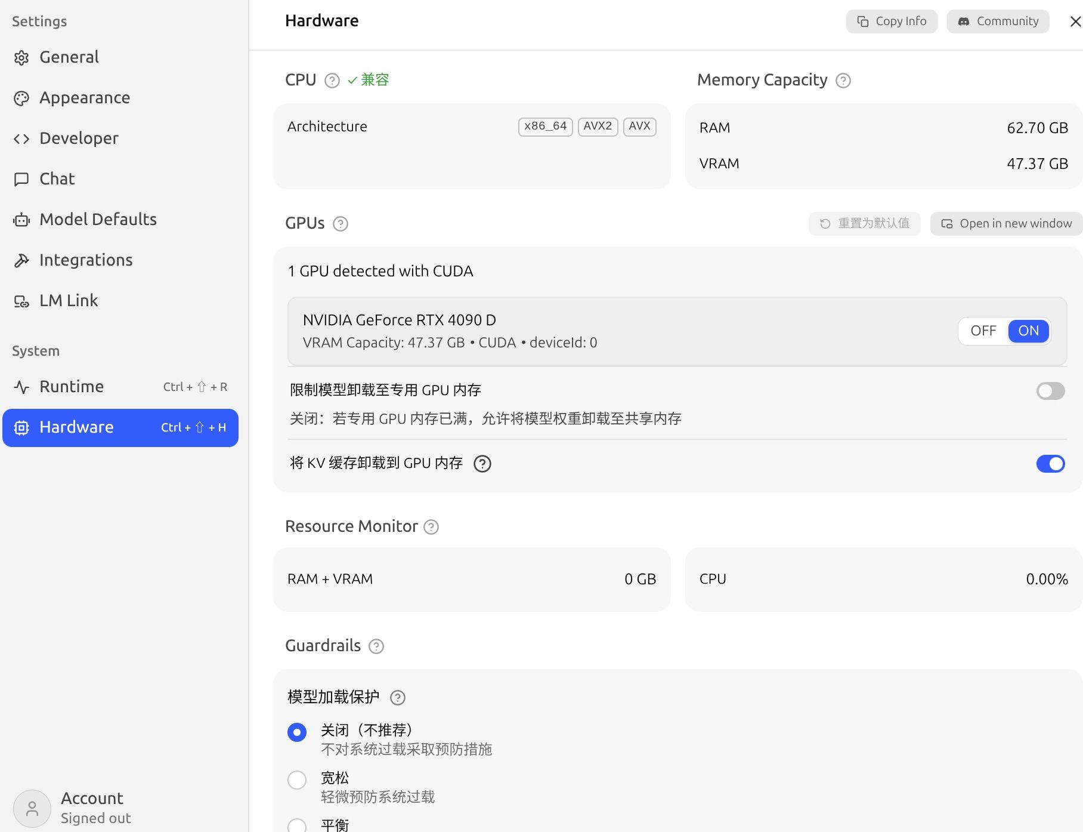
Task: Click the LM Link icon in sidebar
Action: (21, 301)
